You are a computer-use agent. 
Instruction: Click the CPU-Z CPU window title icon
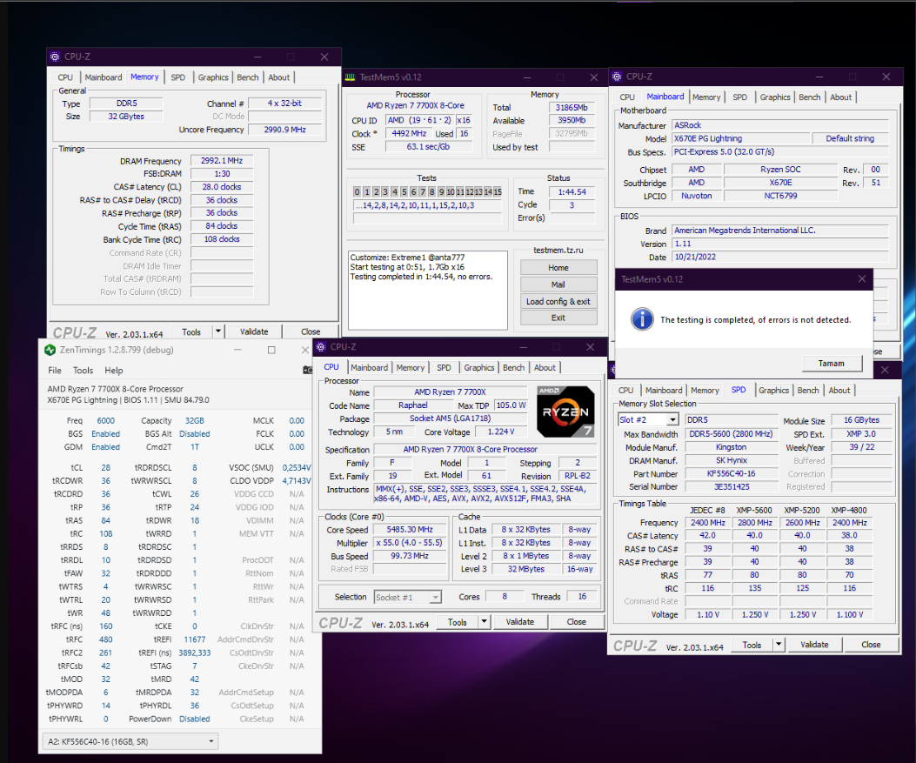[321, 347]
